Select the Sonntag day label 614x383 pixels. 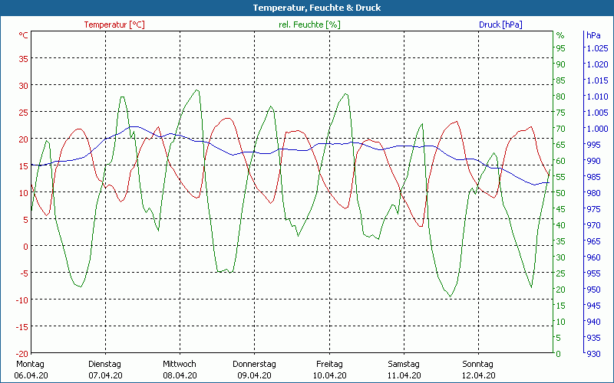click(x=477, y=364)
